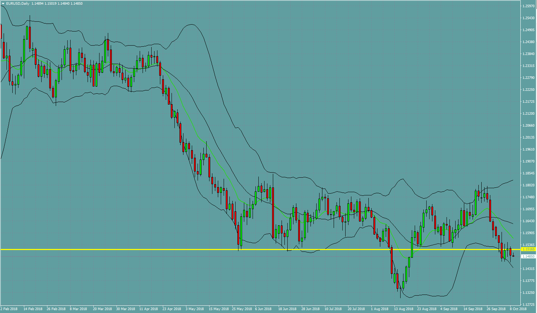Click the 1.23840 price scale value
This screenshot has width=537, height=313.
click(529, 54)
